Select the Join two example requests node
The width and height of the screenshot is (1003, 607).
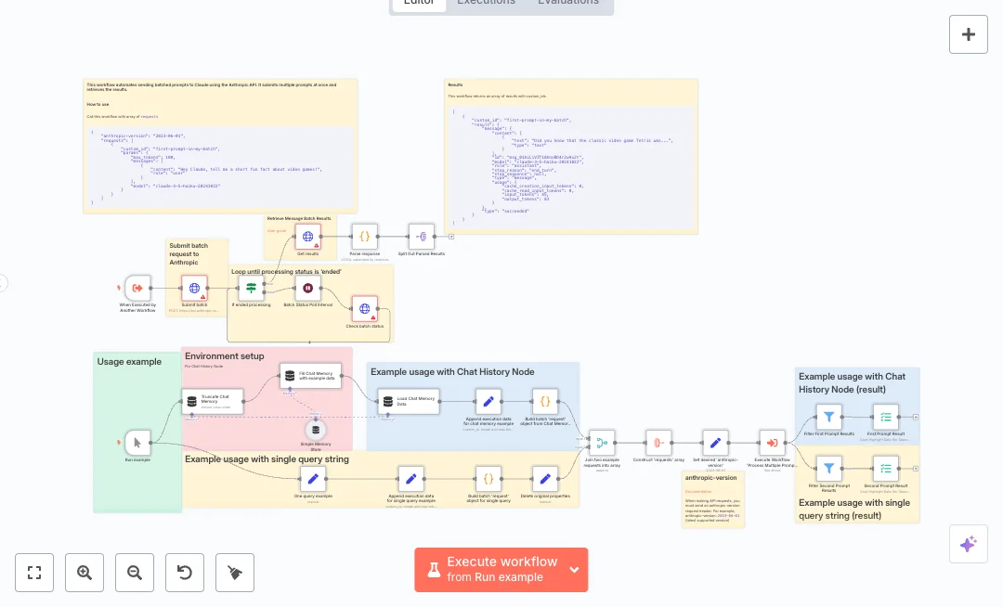point(602,443)
